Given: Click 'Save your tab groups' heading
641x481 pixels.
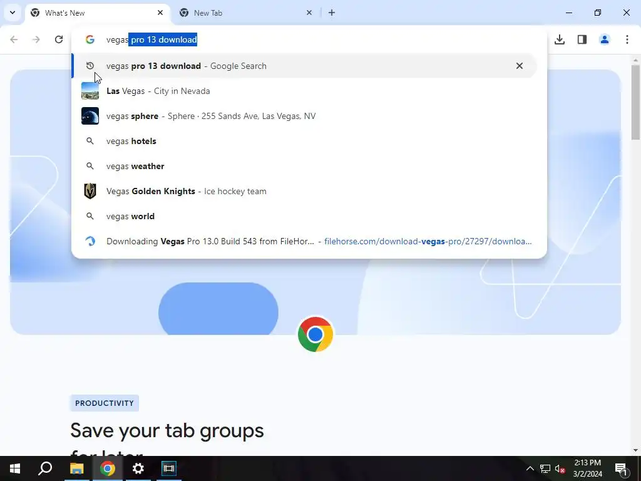Looking at the screenshot, I should pyautogui.click(x=167, y=431).
